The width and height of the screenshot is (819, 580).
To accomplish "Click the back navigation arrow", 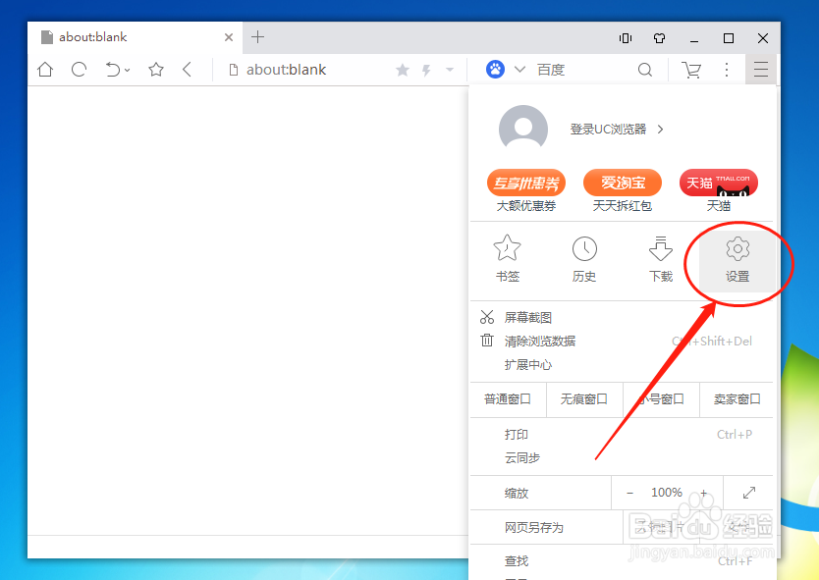I will coord(187,70).
